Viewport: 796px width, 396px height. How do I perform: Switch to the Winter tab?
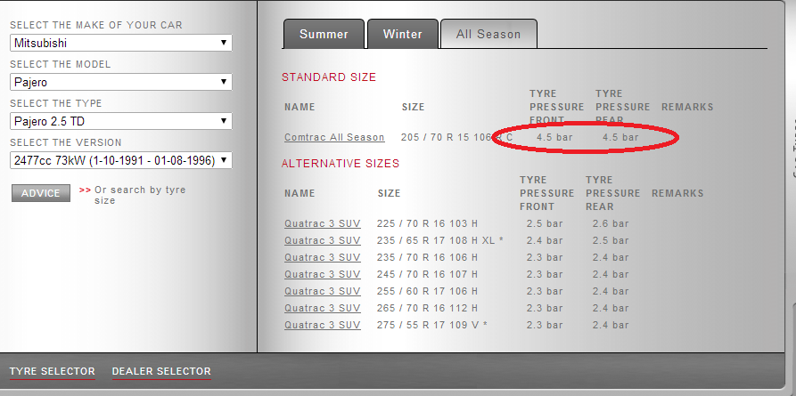(403, 34)
